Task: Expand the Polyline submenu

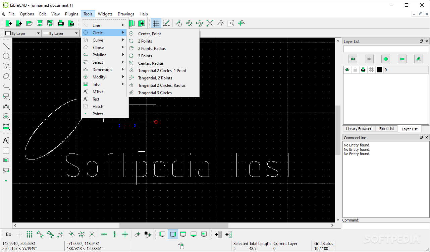Action: (x=105, y=55)
